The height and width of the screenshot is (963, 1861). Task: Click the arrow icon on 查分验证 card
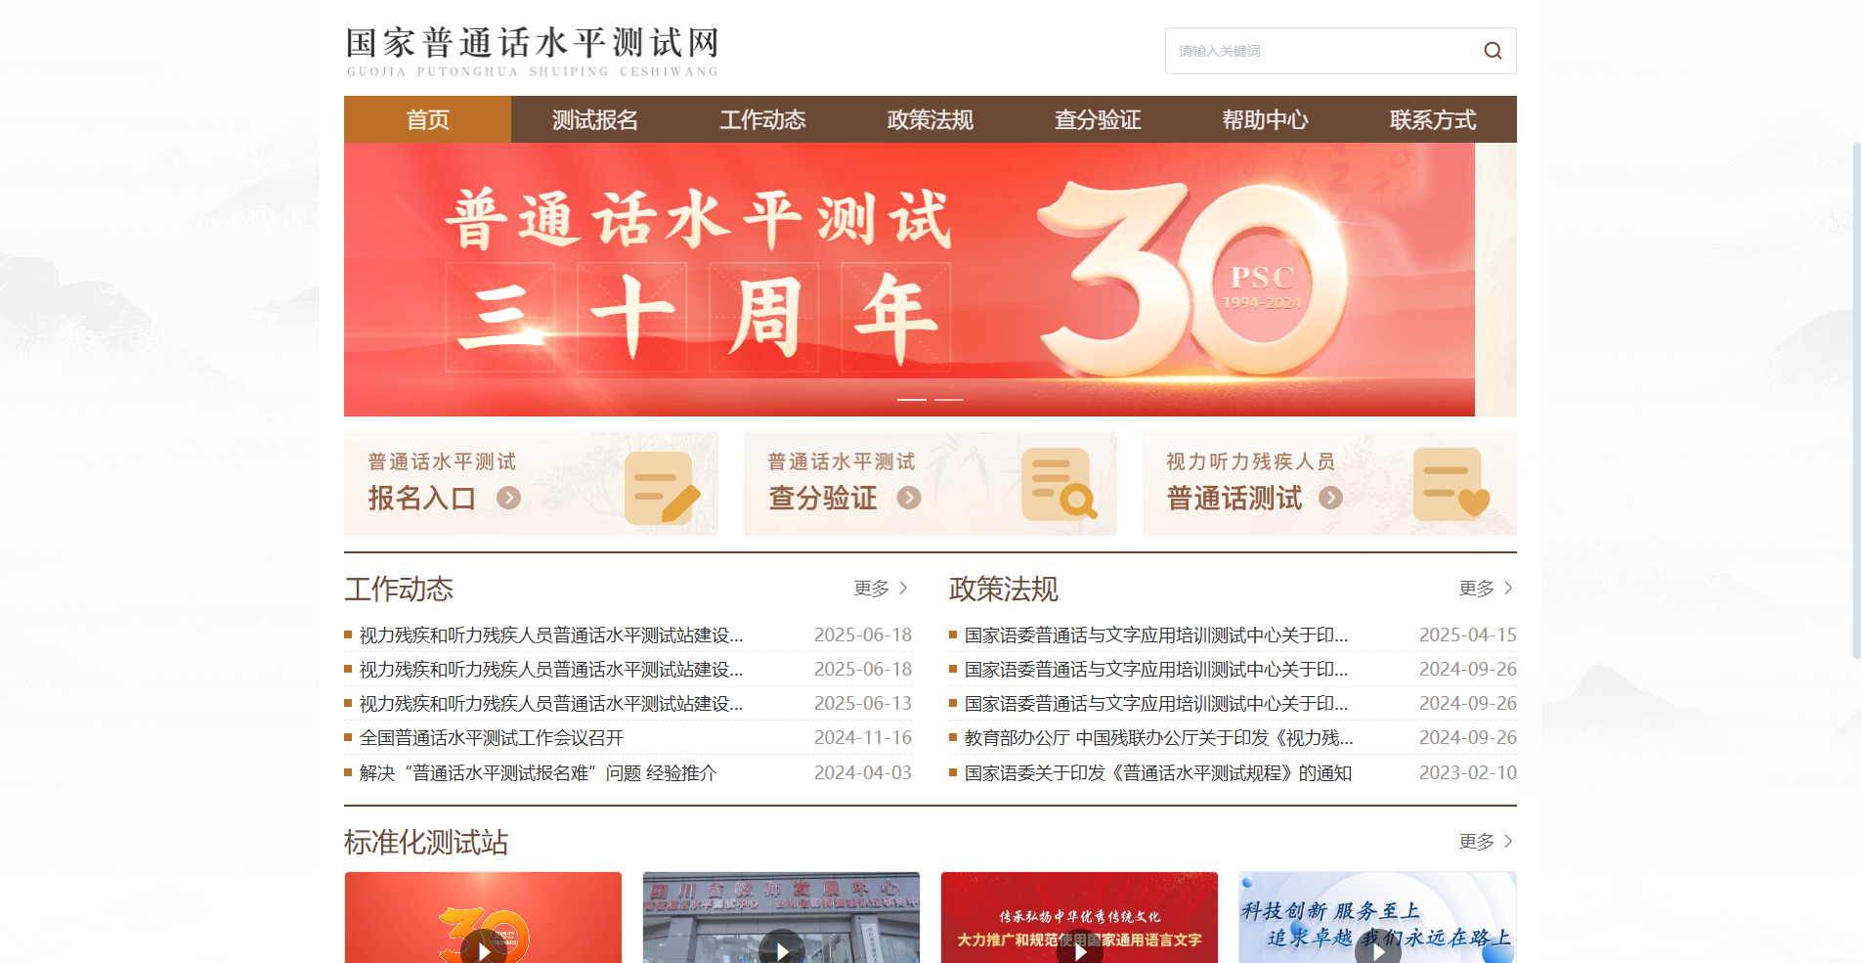click(909, 498)
